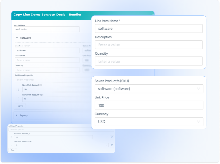Expand the laptop bundle section
Screen dimensions: 220x164
pos(17,115)
